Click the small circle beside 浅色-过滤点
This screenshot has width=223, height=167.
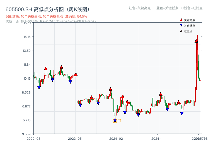click(x=182, y=8)
